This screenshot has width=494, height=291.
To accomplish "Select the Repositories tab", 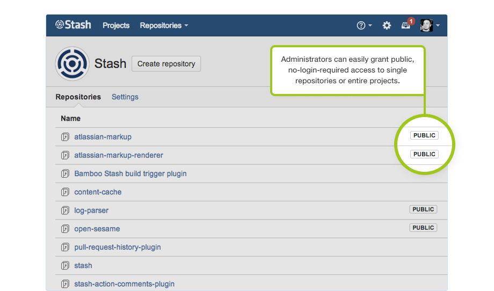I will 78,97.
